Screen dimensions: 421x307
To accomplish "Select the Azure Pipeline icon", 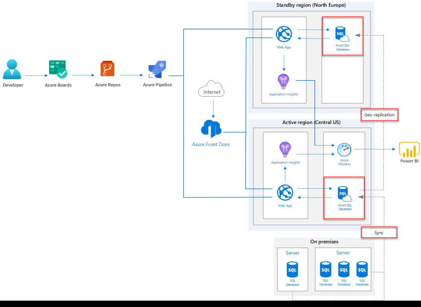I will [x=157, y=69].
